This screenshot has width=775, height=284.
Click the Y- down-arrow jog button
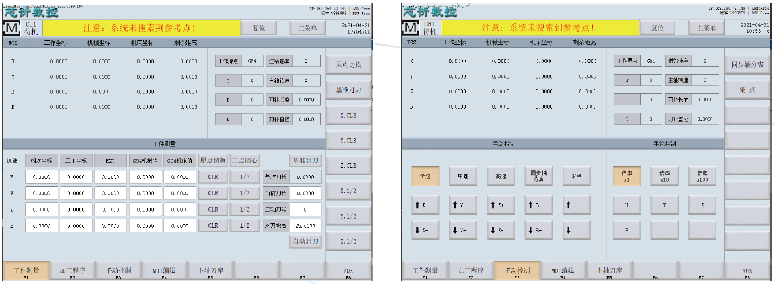pyautogui.click(x=463, y=230)
